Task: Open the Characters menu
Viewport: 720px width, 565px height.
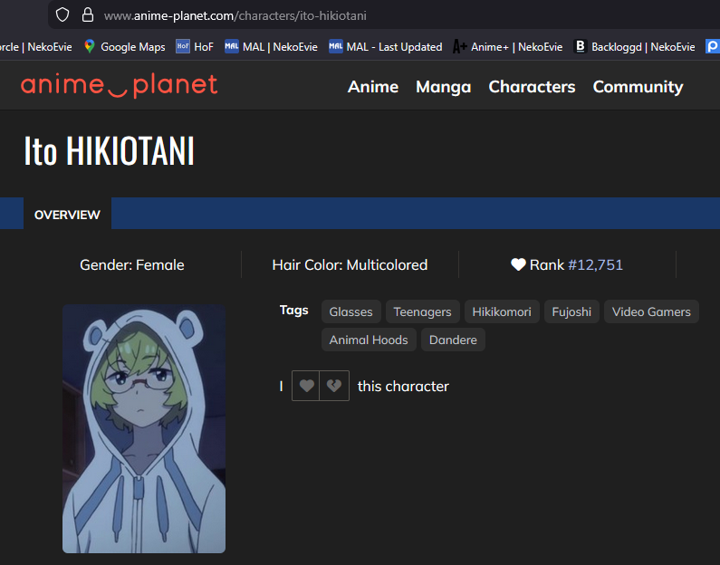Action: click(x=532, y=87)
